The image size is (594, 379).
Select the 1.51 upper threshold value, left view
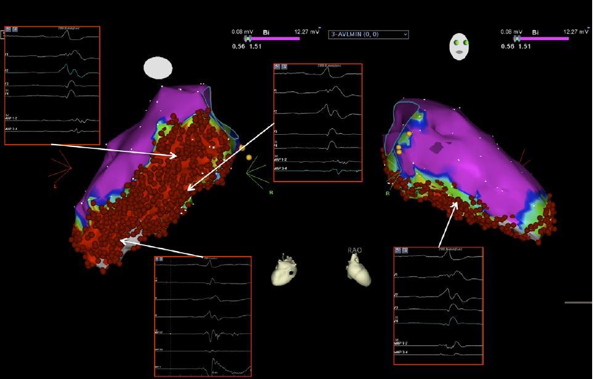coord(255,47)
